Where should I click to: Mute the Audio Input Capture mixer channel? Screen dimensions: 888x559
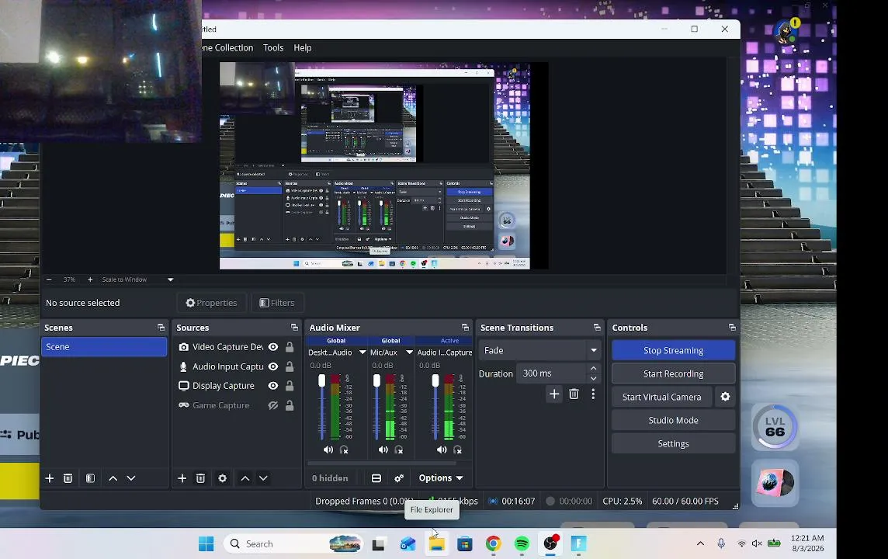(442, 450)
